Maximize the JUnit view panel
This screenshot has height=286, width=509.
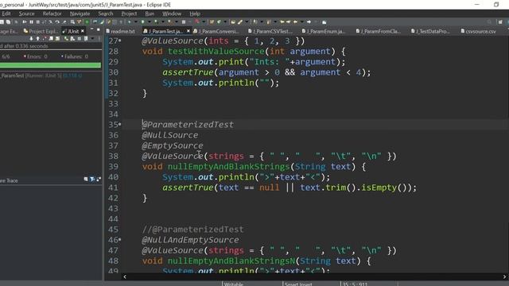pyautogui.click(x=99, y=29)
